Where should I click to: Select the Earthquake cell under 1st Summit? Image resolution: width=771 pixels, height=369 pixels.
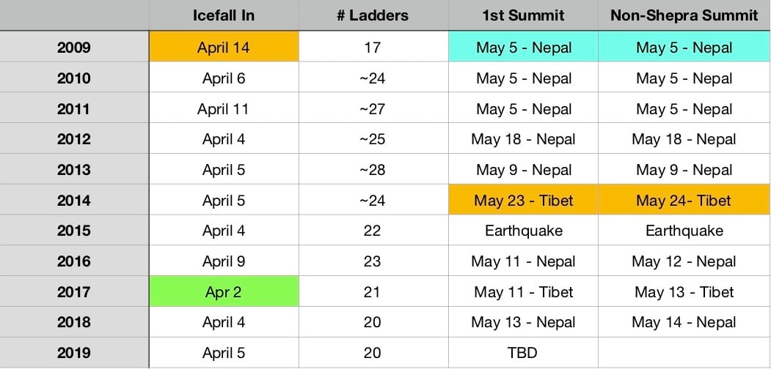523,231
